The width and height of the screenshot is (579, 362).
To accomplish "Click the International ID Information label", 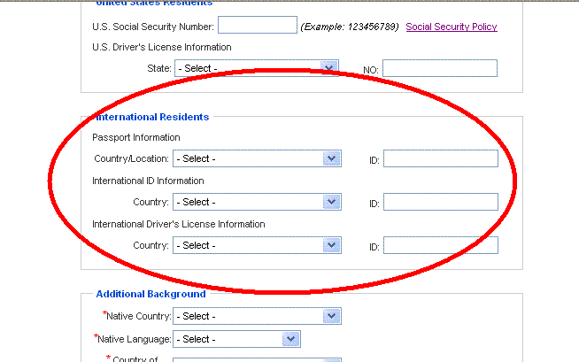I will click(x=148, y=181).
